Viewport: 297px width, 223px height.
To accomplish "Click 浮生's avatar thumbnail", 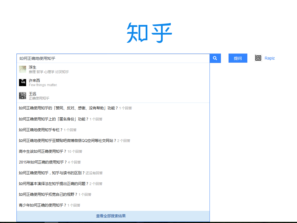I will [x=22, y=69].
